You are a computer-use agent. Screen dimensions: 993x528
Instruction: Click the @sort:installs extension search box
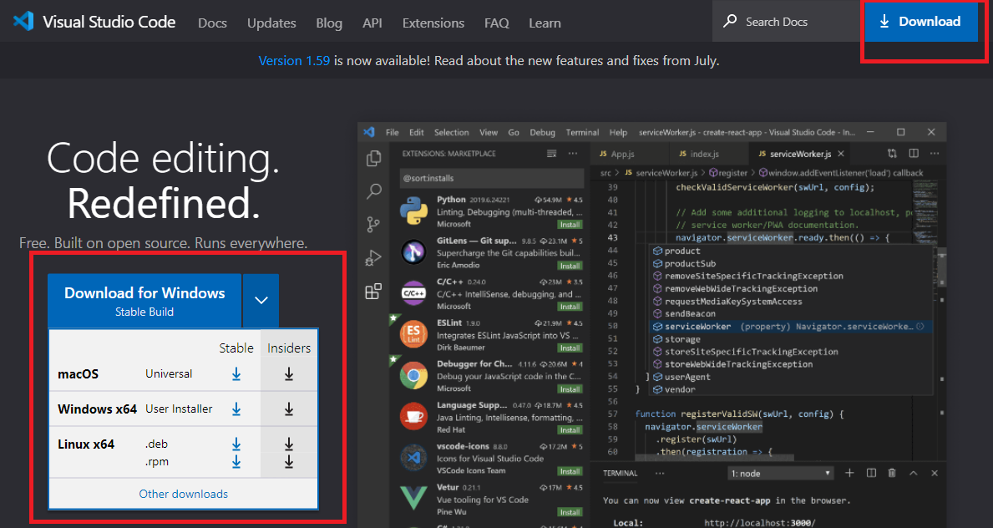coord(491,178)
